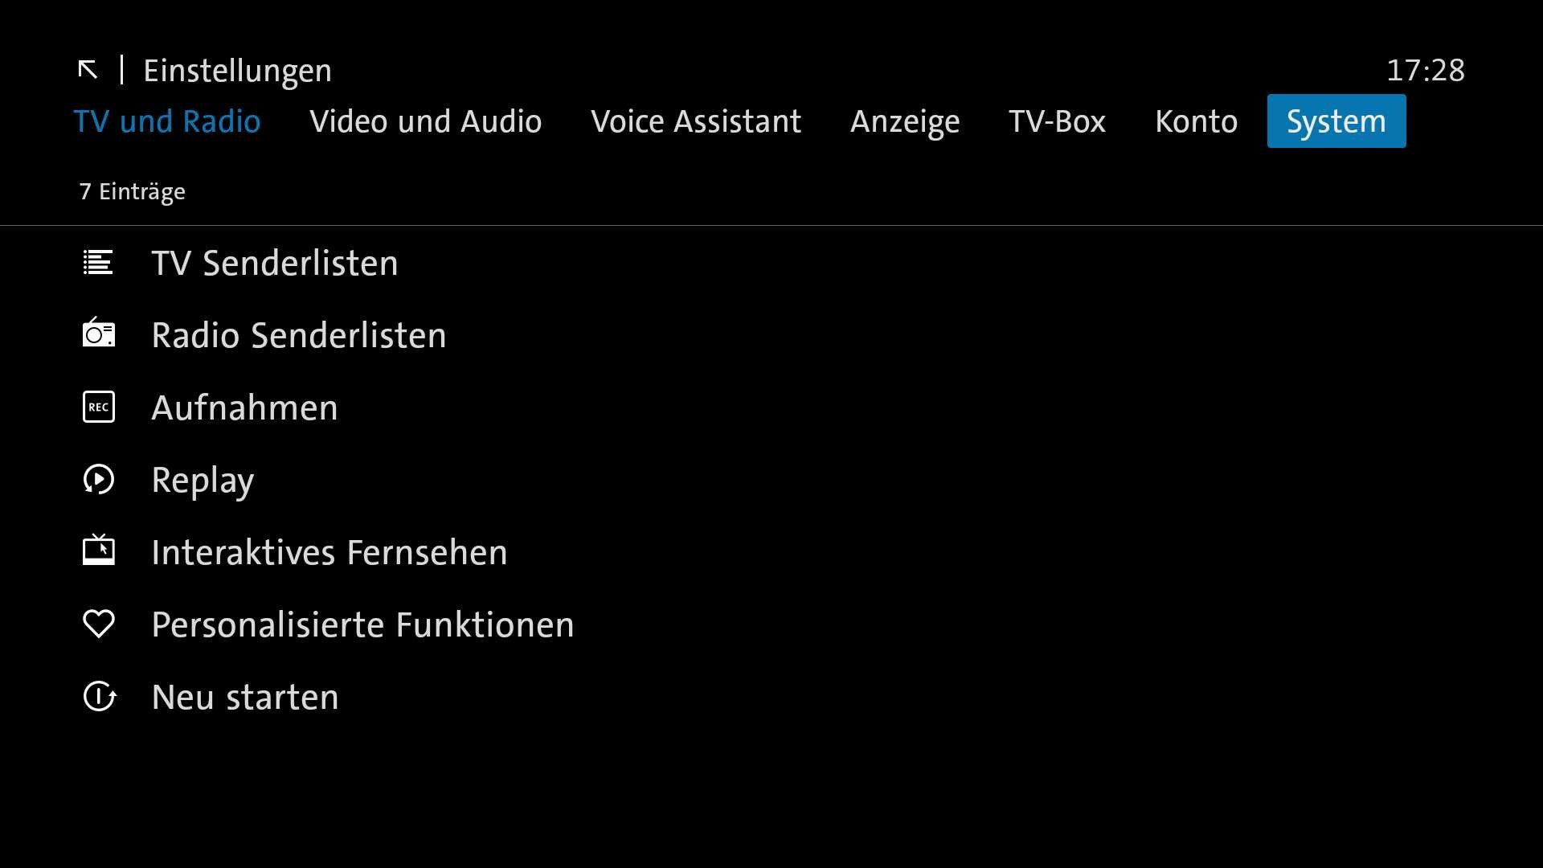Choose the Personalisierte Funktionen entry
This screenshot has width=1543, height=868.
tap(362, 624)
